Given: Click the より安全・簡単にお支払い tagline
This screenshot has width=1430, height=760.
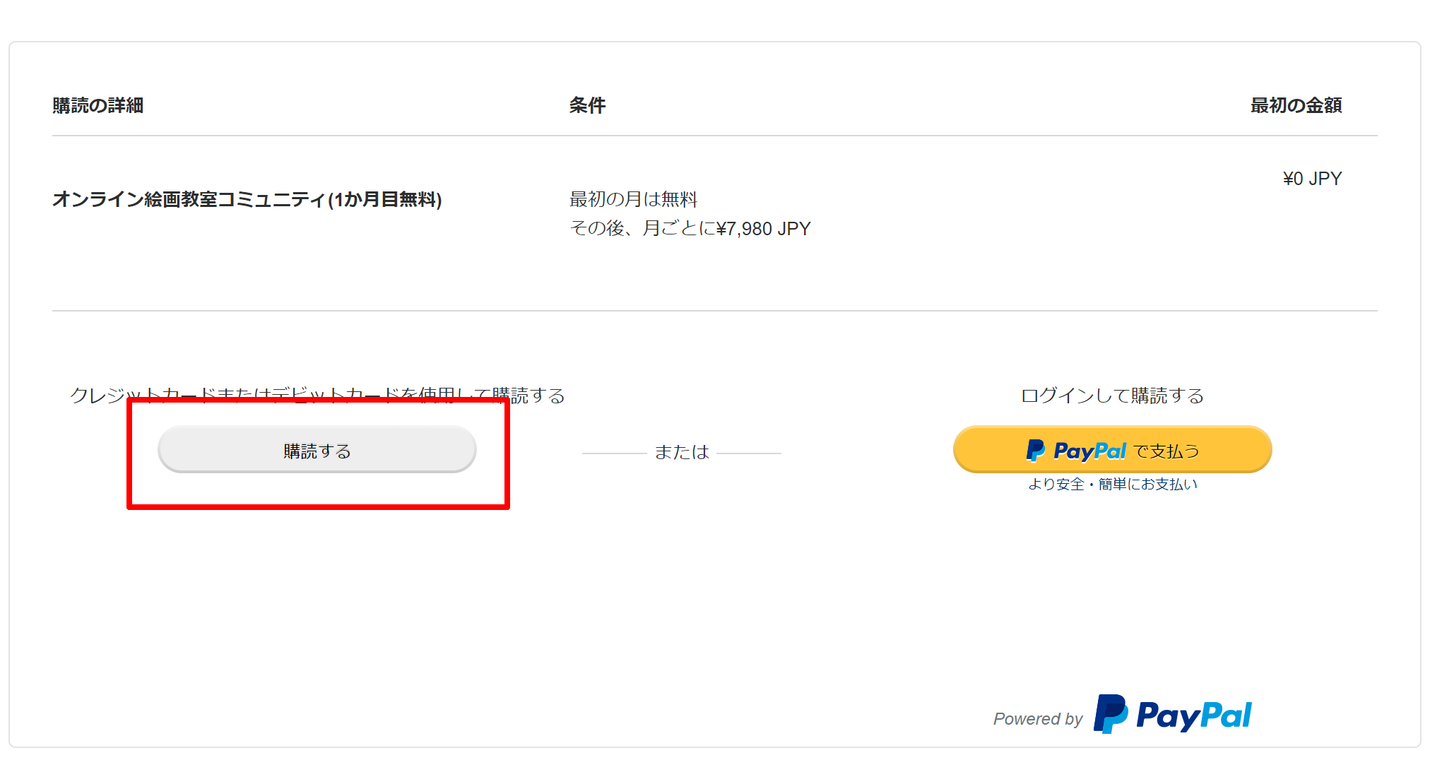Looking at the screenshot, I should click(x=1112, y=485).
